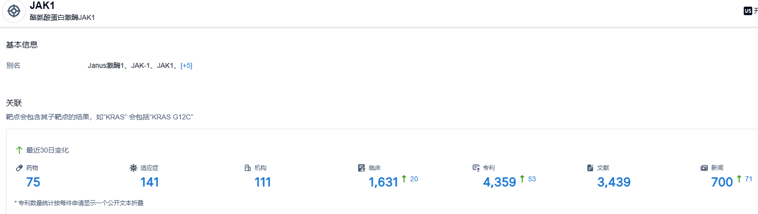Click the +53 patent increase indicator
Viewport: 758px width, 214px height.
pos(528,179)
